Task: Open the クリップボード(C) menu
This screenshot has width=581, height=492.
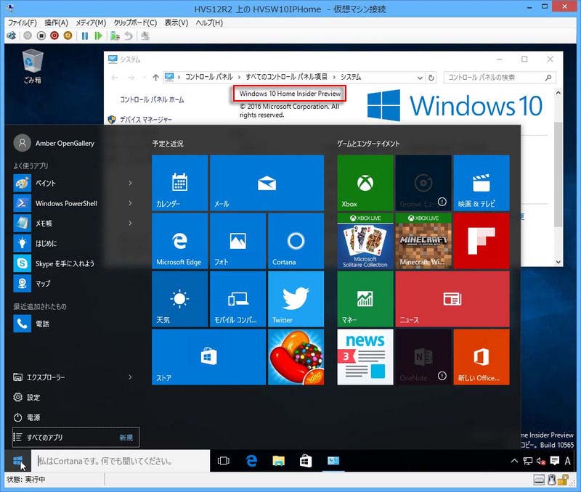Action: tap(135, 23)
